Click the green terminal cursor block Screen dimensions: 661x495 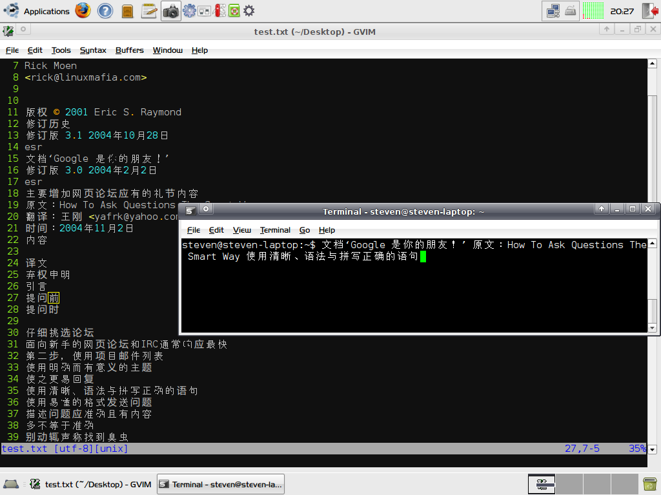coord(423,257)
